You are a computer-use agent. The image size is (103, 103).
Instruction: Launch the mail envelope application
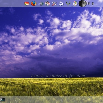pos(61,4)
